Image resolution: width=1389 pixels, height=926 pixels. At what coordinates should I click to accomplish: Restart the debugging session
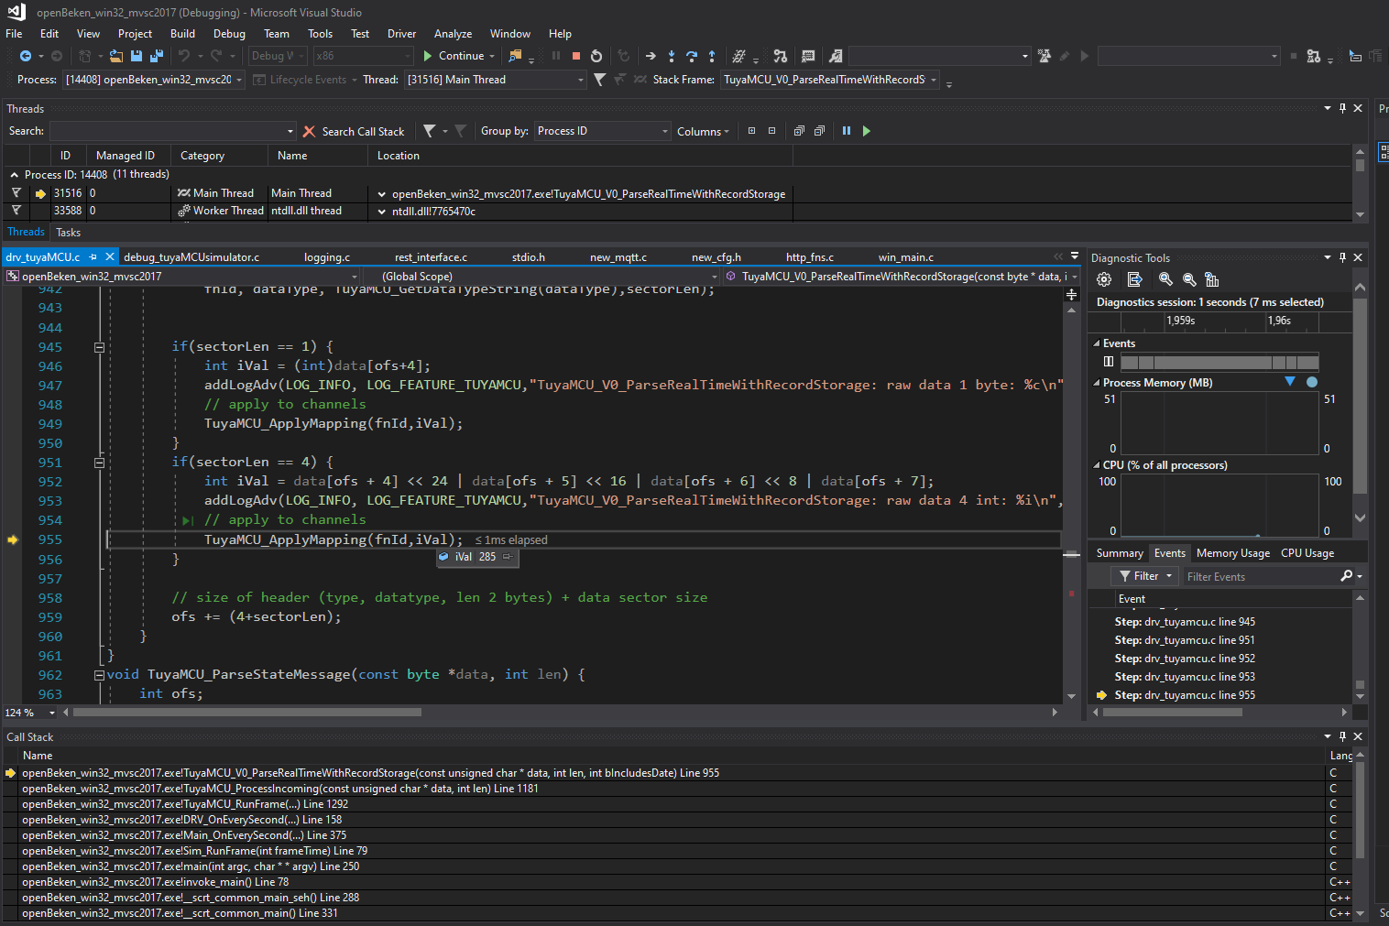(x=596, y=56)
